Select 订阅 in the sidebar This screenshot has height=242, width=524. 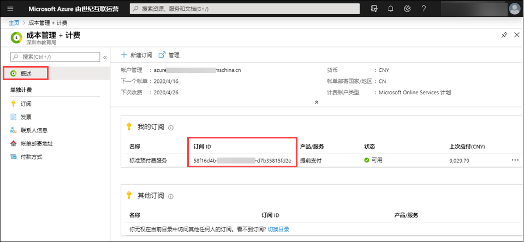click(x=26, y=104)
